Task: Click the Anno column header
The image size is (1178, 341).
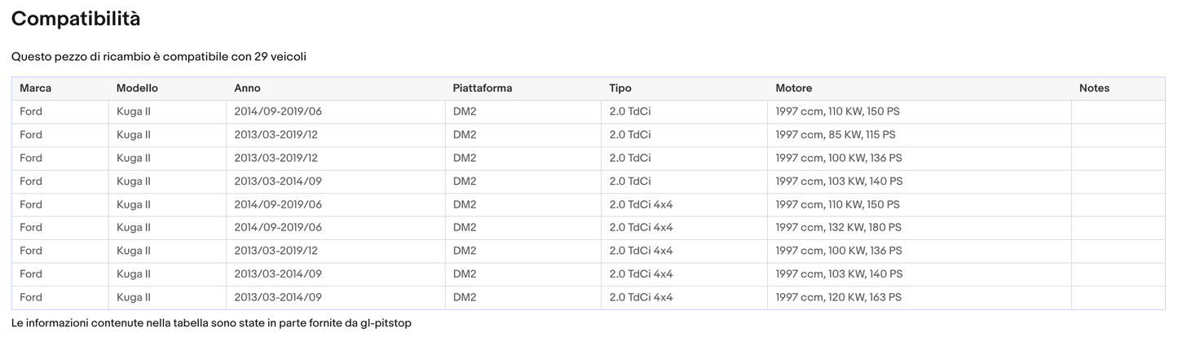Action: [x=247, y=88]
